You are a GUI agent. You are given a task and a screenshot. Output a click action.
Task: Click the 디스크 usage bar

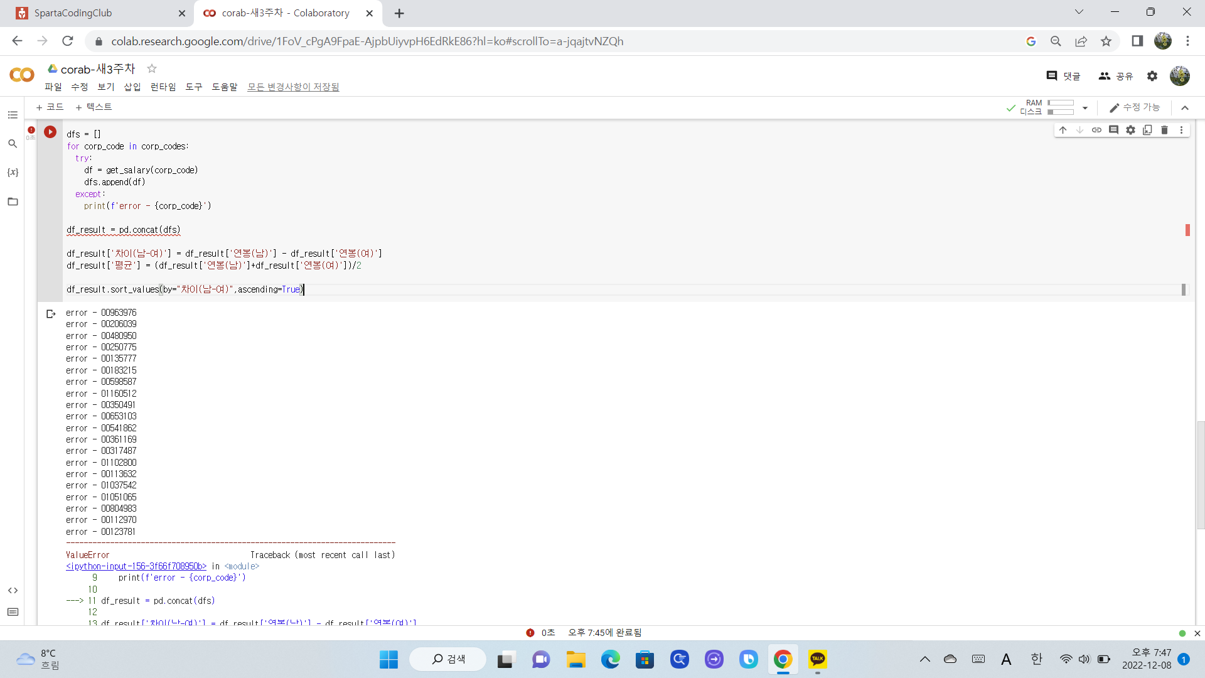point(1061,112)
